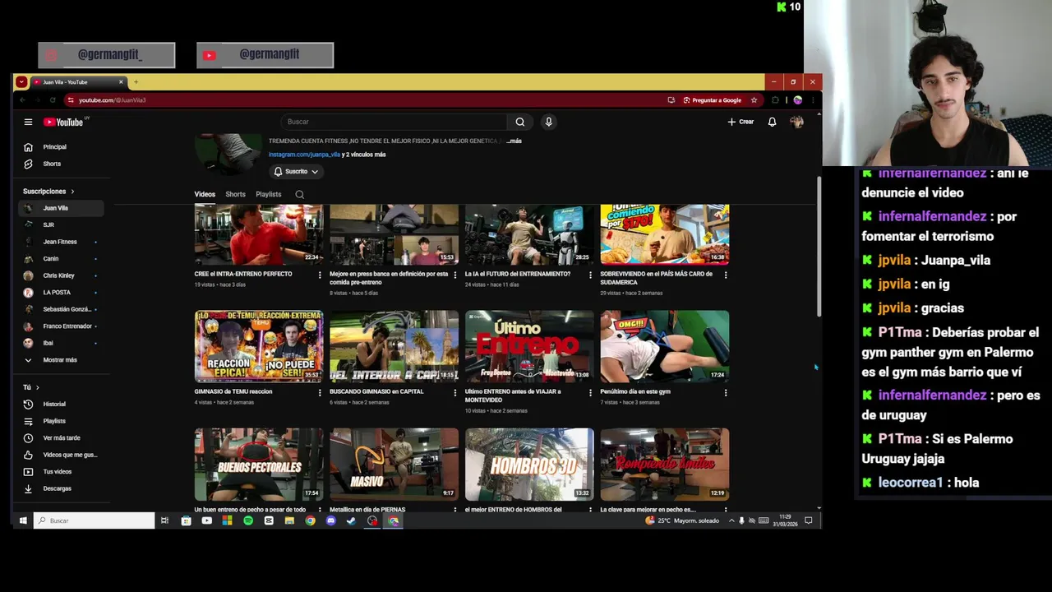Open the Suscrito subscription dropdown

pyautogui.click(x=296, y=171)
